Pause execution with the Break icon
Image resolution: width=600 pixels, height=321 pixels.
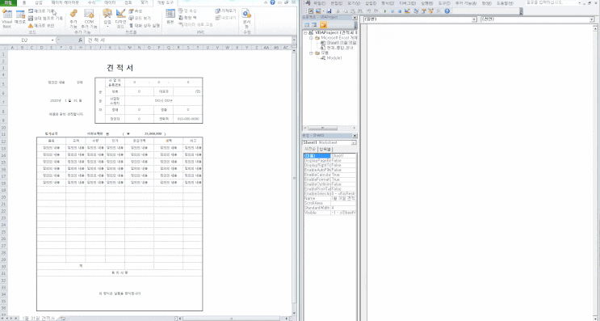click(x=392, y=11)
